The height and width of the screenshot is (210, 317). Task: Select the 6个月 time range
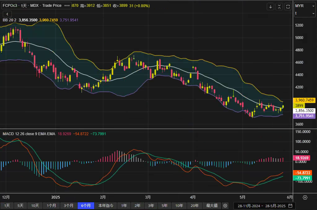click(x=86, y=206)
